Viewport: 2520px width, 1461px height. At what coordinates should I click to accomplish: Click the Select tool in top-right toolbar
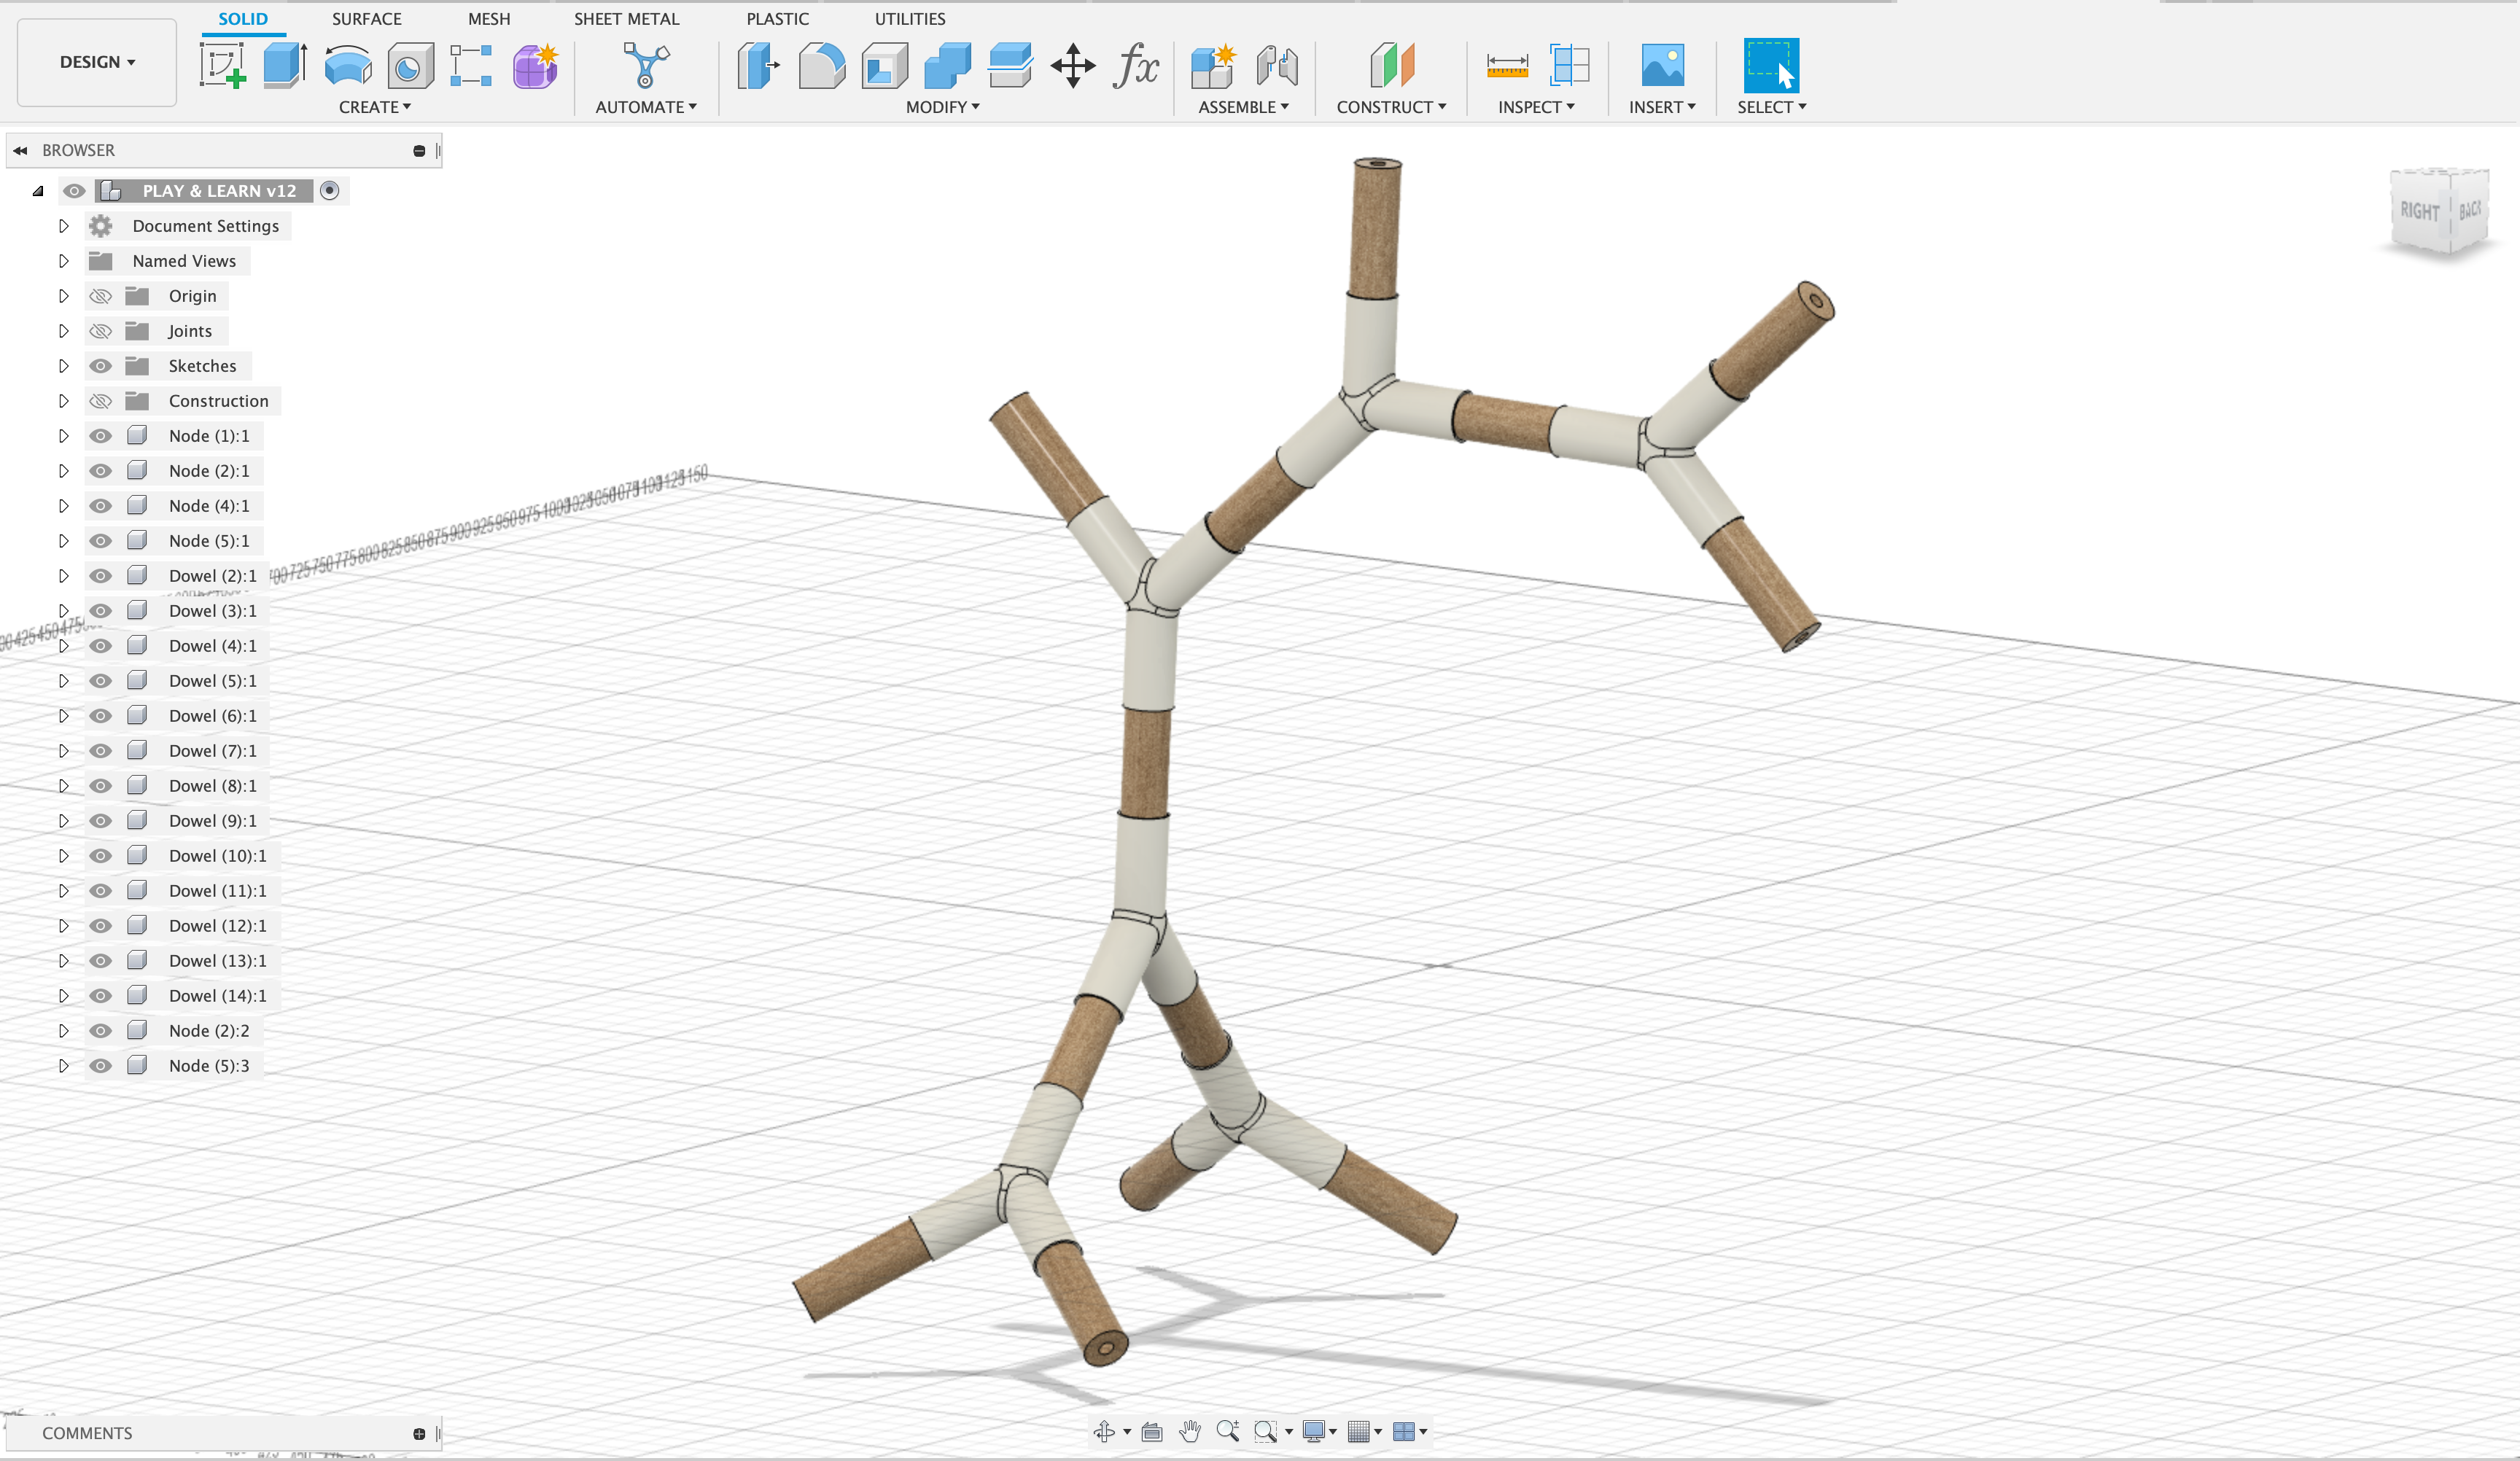pyautogui.click(x=1770, y=64)
